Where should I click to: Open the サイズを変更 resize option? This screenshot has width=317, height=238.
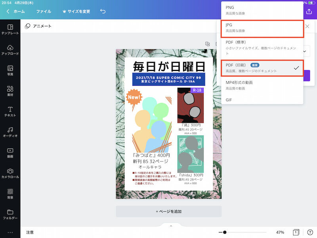point(76,12)
